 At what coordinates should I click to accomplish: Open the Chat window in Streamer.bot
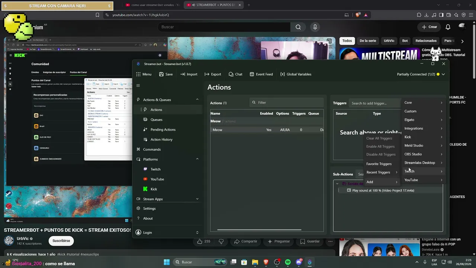[235, 74]
